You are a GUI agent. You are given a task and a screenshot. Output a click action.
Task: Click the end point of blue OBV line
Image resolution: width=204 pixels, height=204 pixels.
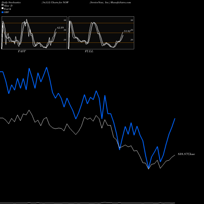pyautogui.click(x=175, y=119)
